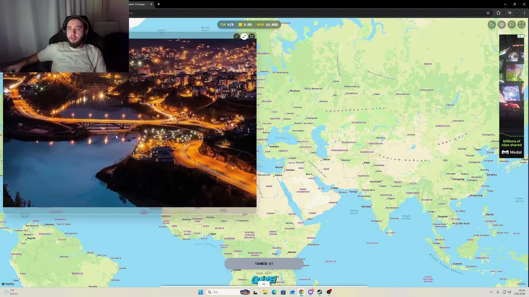Place guess on Mumbai on map

366,206
